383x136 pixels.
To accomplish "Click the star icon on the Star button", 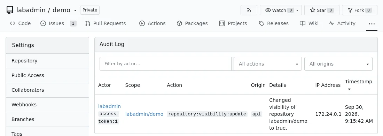I will pyautogui.click(x=312, y=10).
